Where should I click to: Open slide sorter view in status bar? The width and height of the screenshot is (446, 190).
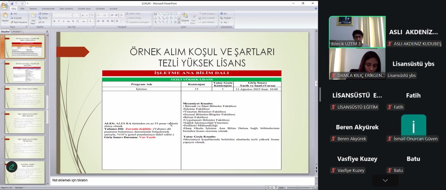click(272, 188)
